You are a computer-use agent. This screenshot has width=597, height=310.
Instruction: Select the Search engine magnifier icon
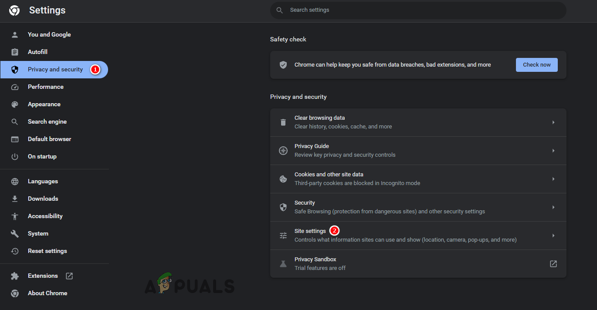point(15,121)
